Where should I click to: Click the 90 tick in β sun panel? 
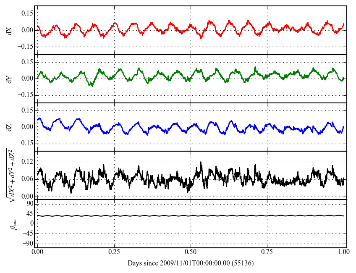[x=29, y=204]
